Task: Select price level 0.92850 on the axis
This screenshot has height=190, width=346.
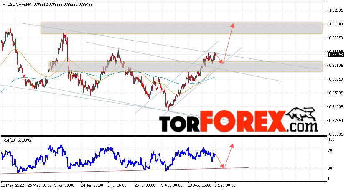Action: [336, 121]
